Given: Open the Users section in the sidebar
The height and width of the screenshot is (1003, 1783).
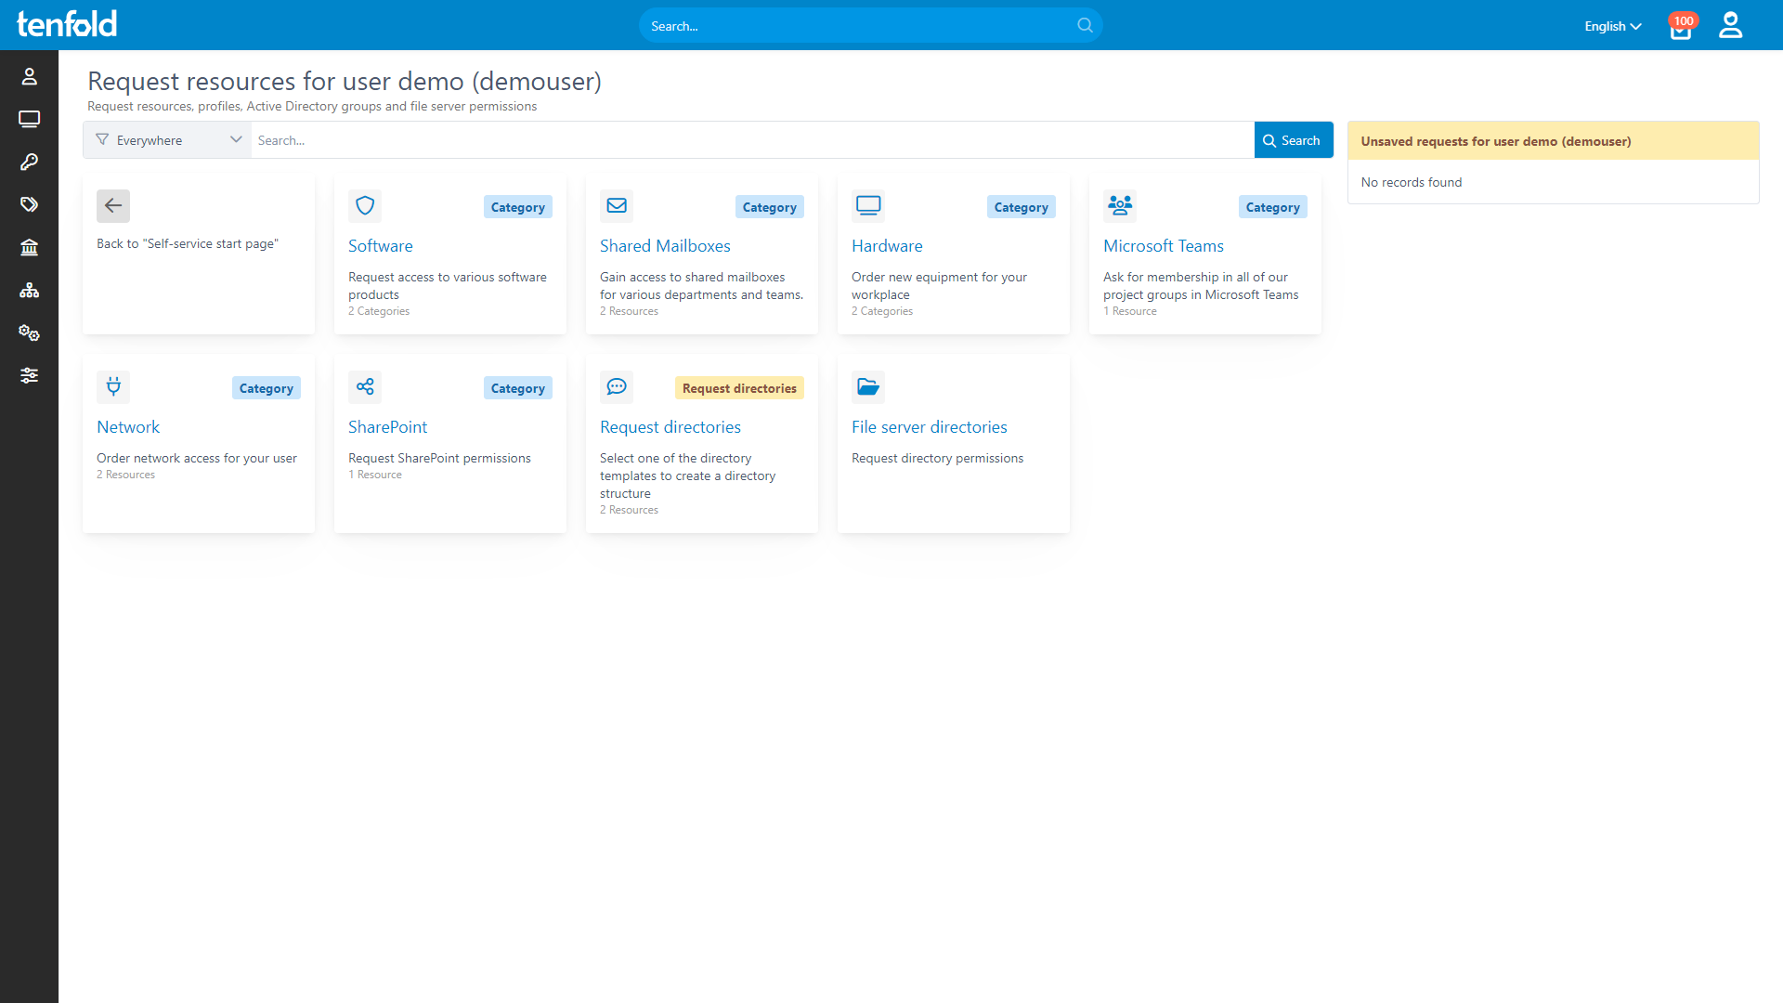Looking at the screenshot, I should (29, 76).
